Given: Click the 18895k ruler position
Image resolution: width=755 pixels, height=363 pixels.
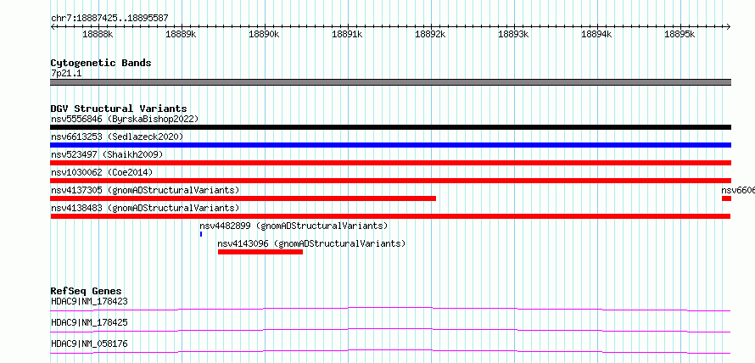Looking at the screenshot, I should pyautogui.click(x=679, y=34).
